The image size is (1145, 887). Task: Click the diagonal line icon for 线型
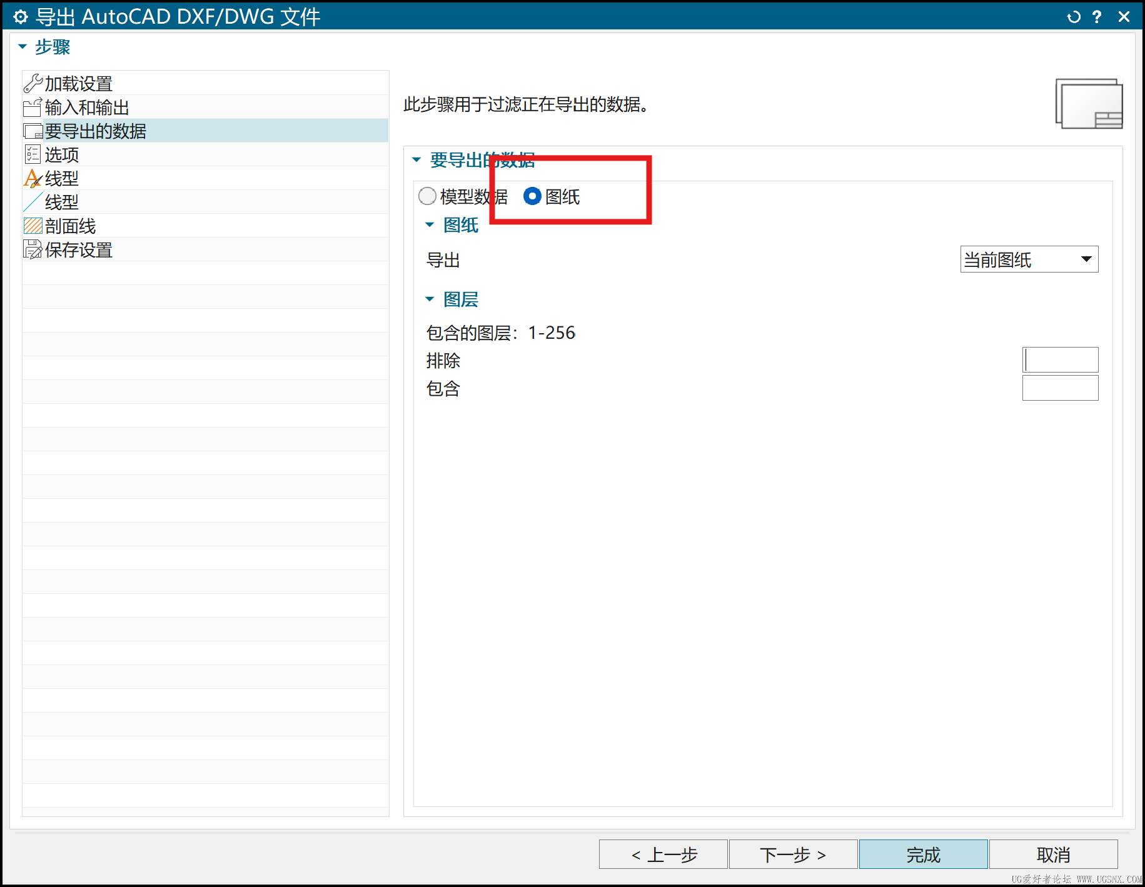[x=33, y=203]
